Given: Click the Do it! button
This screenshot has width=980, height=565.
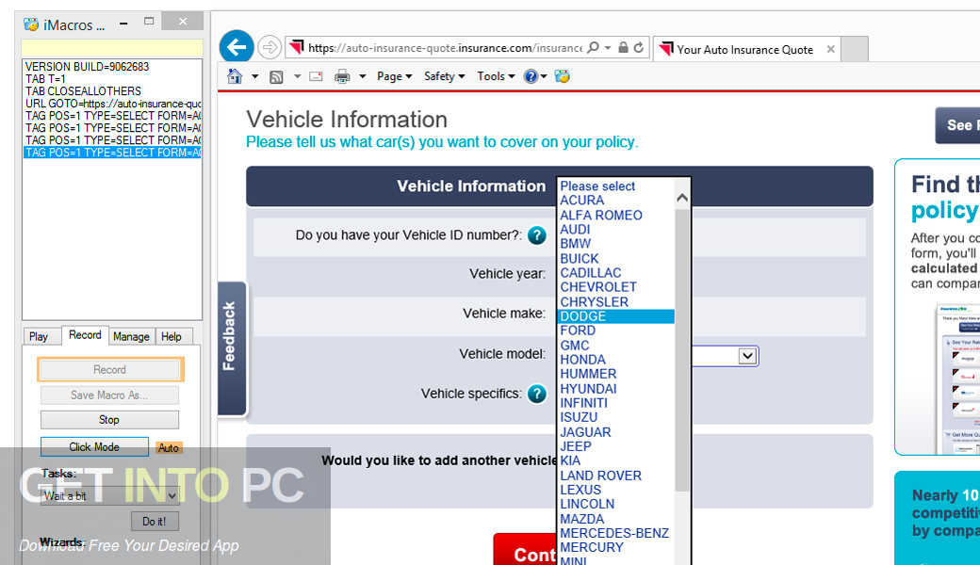Looking at the screenshot, I should (155, 522).
